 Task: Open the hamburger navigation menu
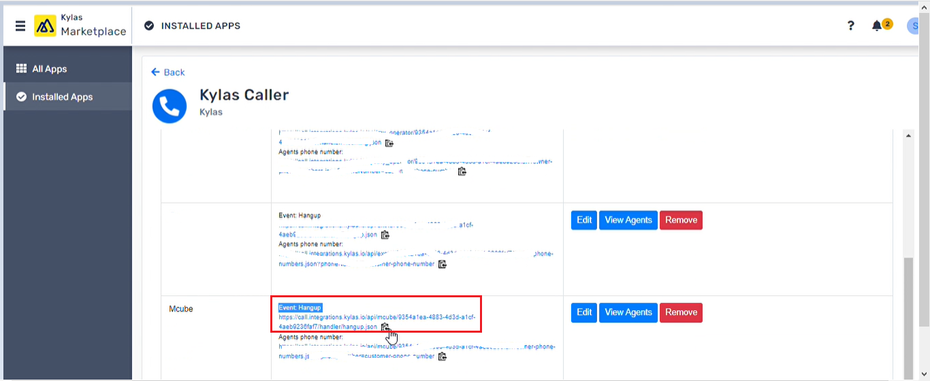tap(20, 26)
